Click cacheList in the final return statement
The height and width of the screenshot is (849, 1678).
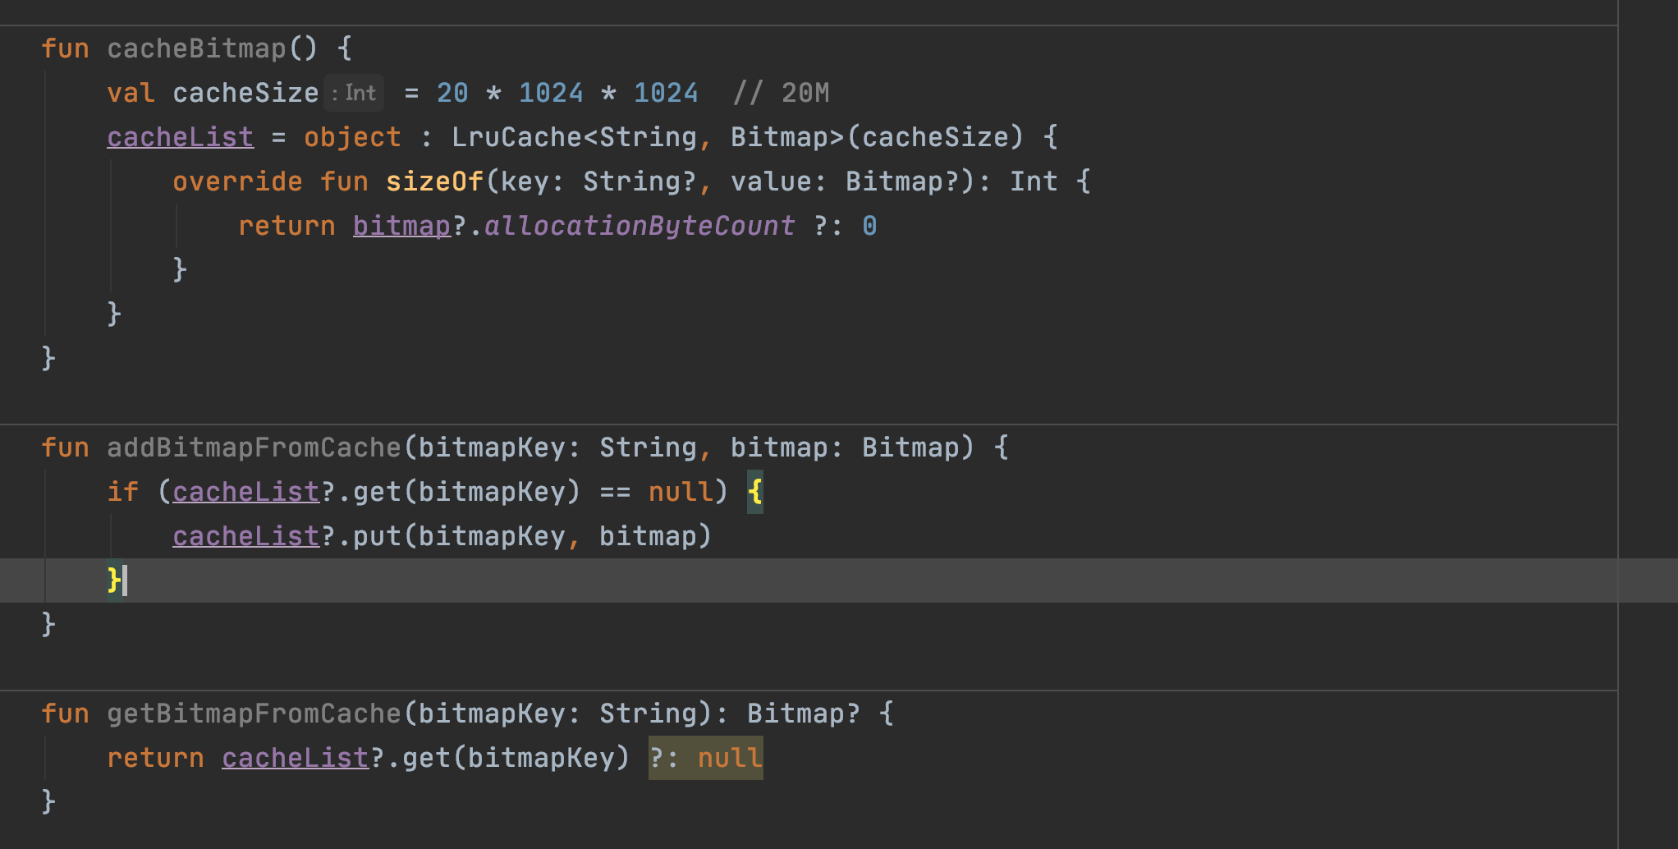click(296, 758)
